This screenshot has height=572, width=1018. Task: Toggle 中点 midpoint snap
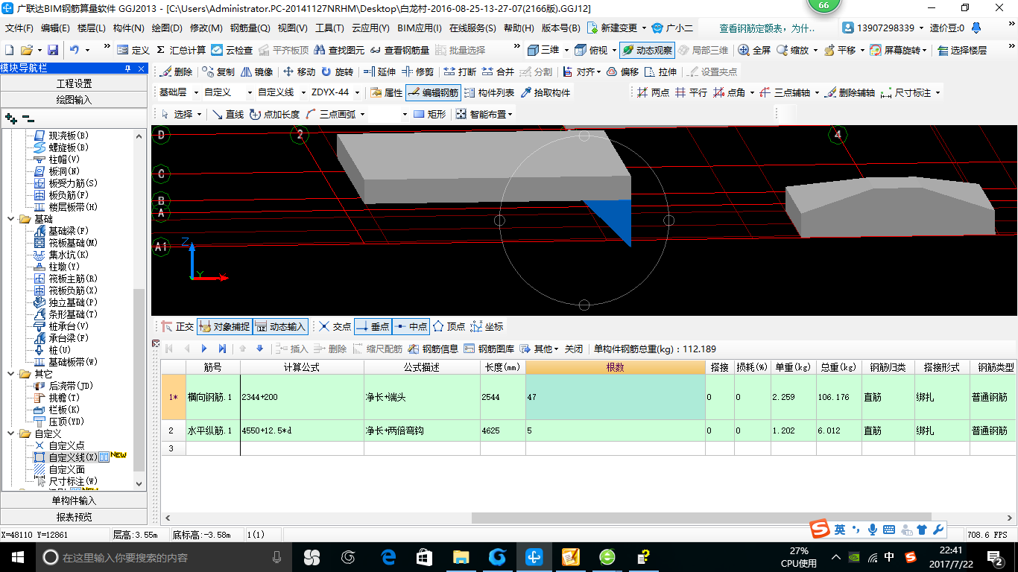(x=411, y=327)
